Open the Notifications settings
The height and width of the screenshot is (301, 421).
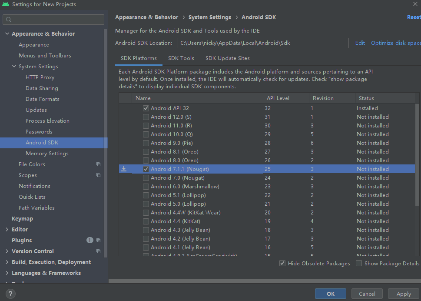click(34, 186)
